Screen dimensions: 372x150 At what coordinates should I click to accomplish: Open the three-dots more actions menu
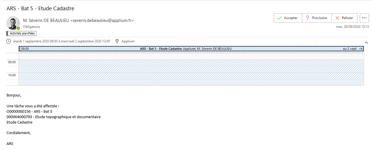coord(364,18)
